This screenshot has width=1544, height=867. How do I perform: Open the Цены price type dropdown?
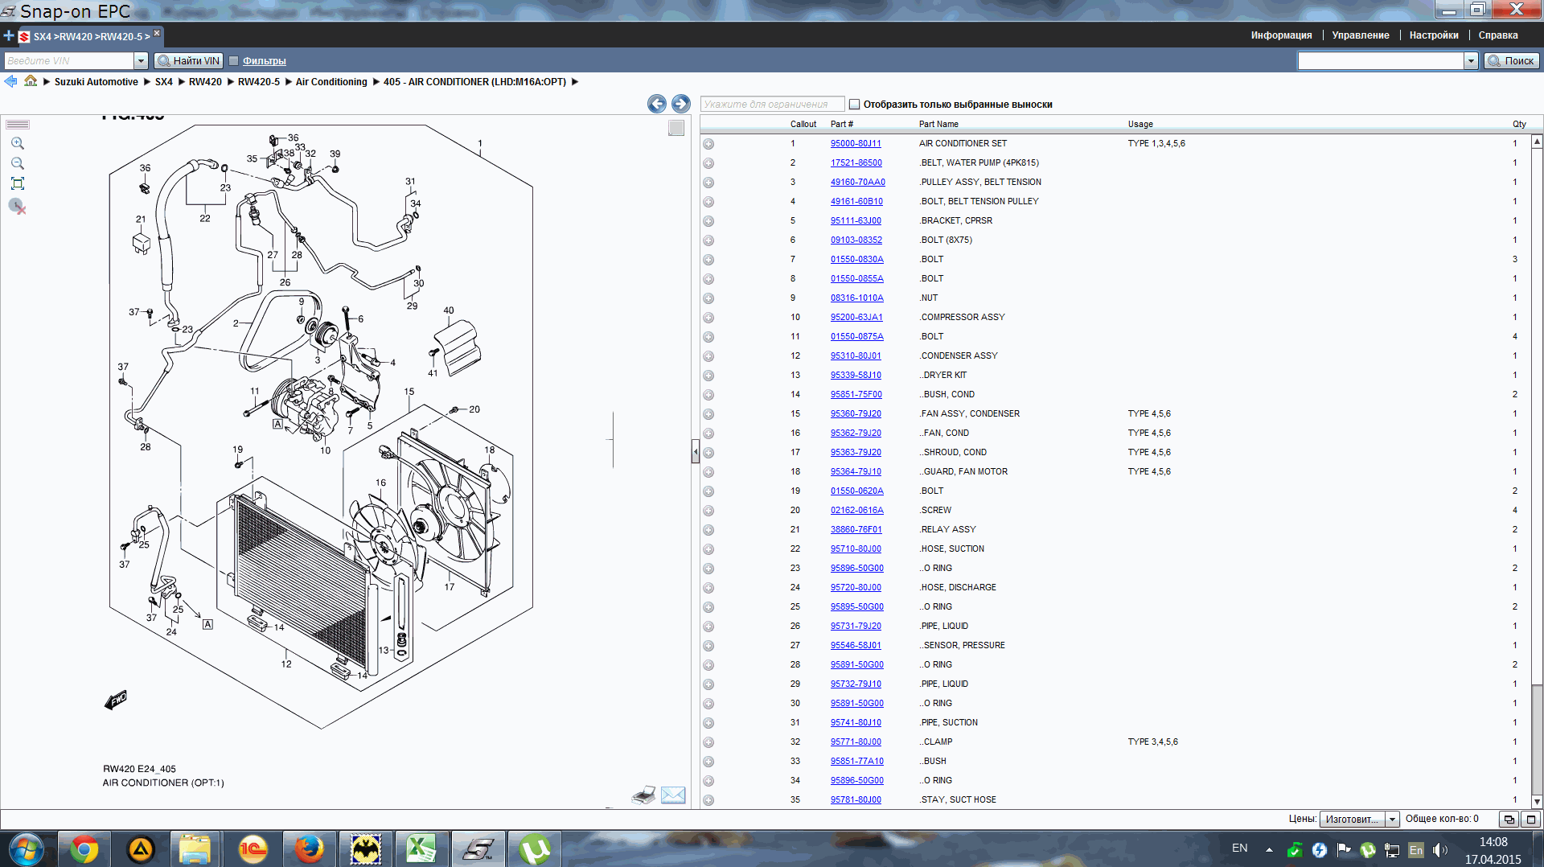pos(1392,820)
